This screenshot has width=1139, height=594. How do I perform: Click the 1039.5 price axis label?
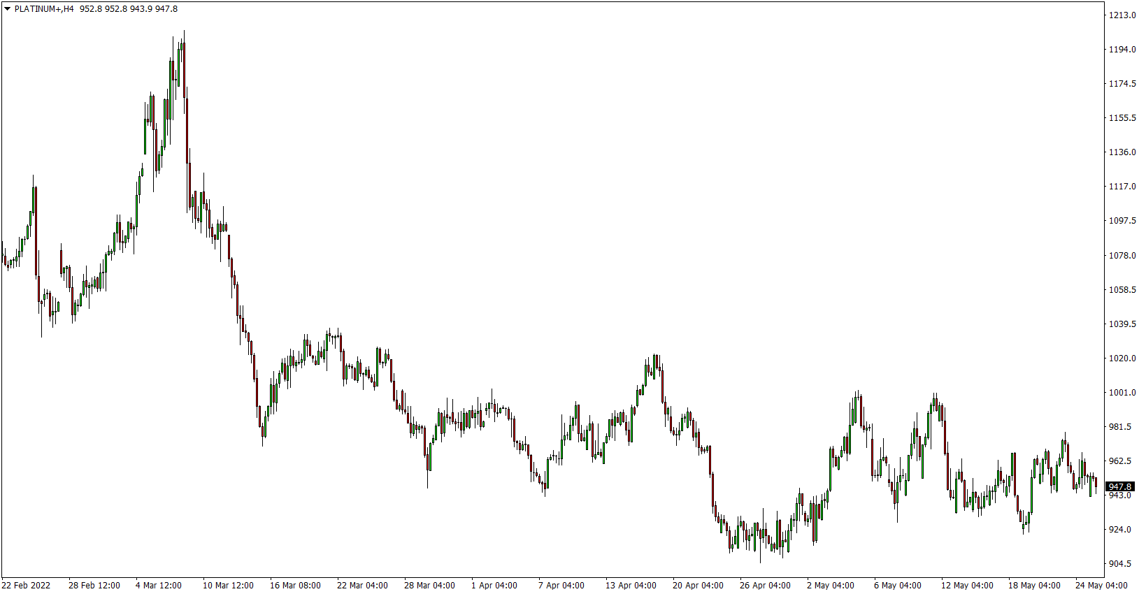(x=1122, y=324)
